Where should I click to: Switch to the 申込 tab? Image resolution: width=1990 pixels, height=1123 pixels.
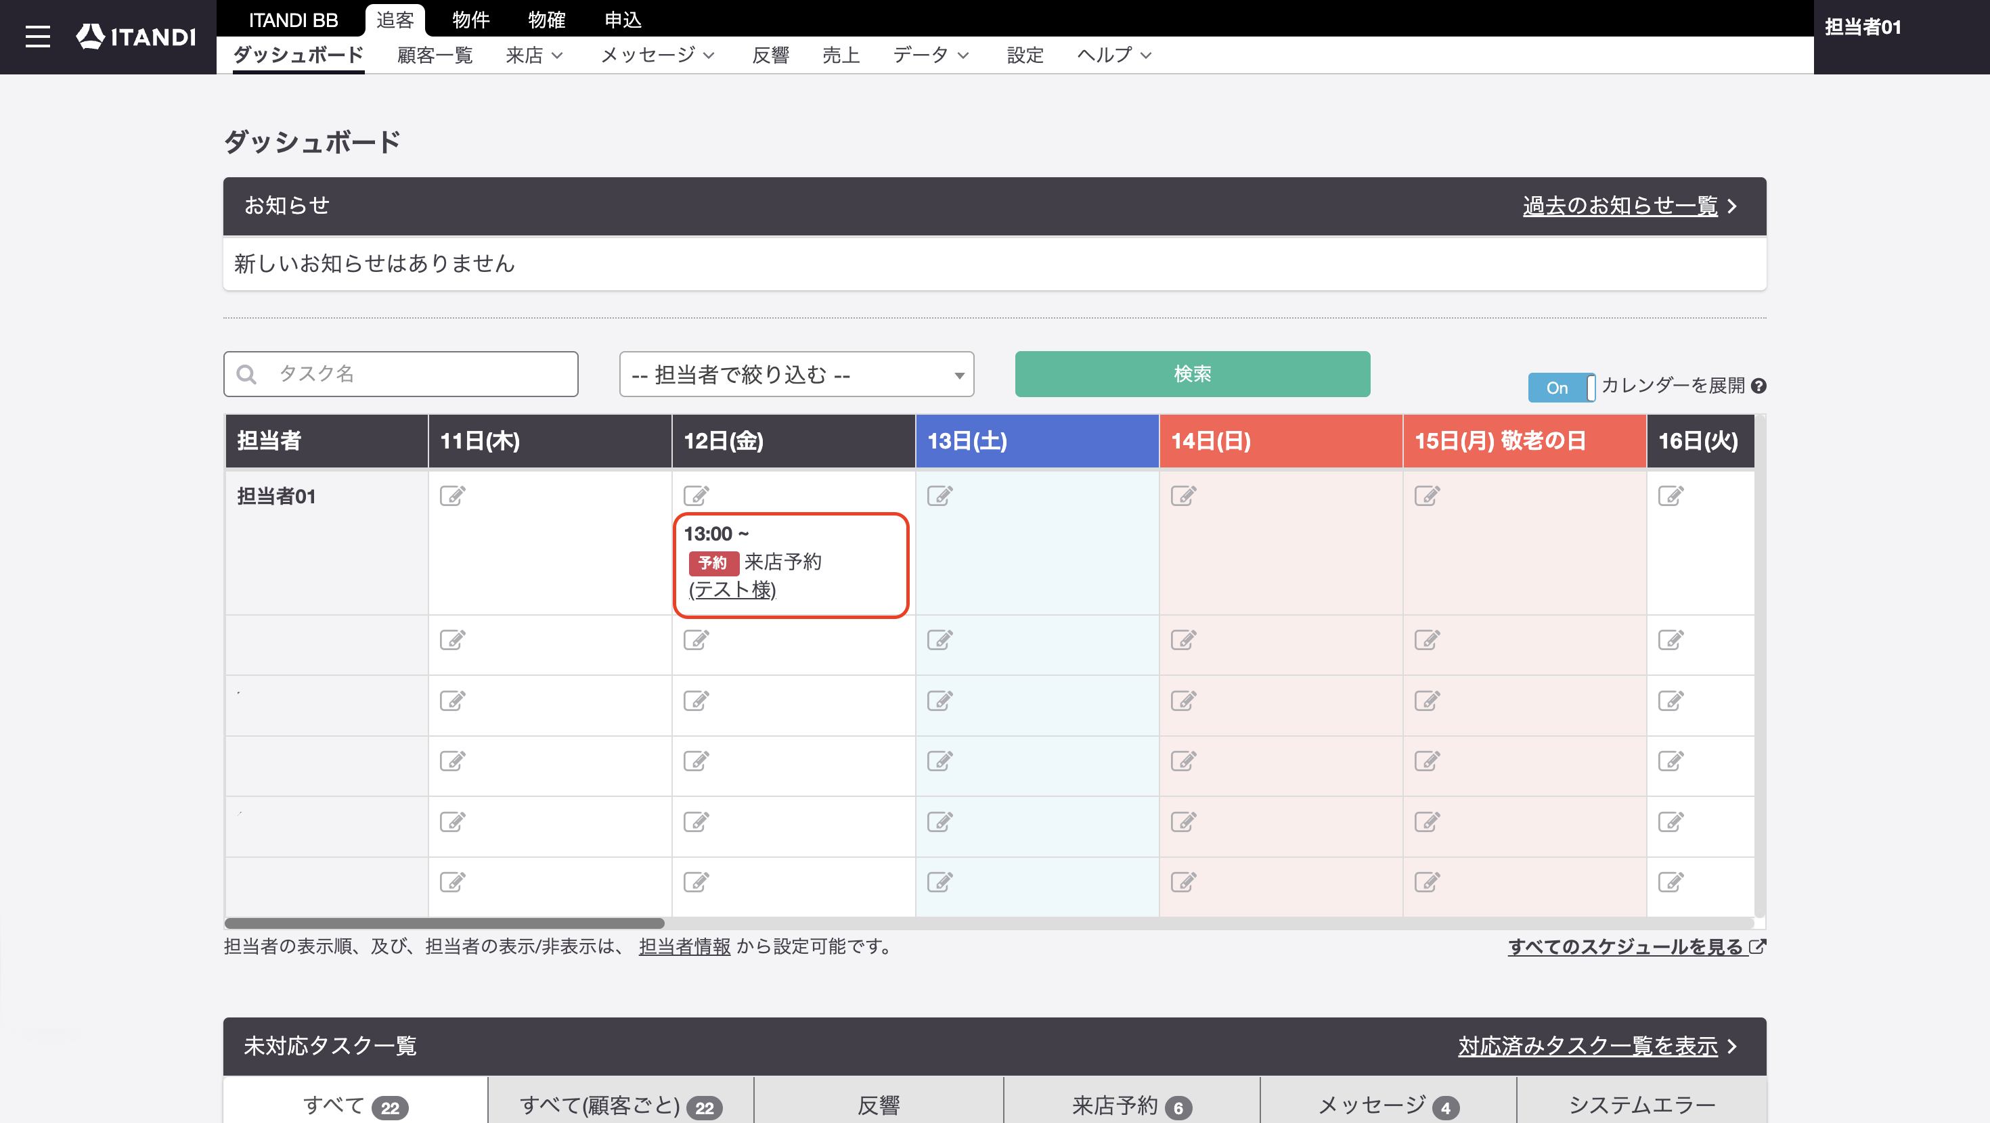pyautogui.click(x=623, y=20)
